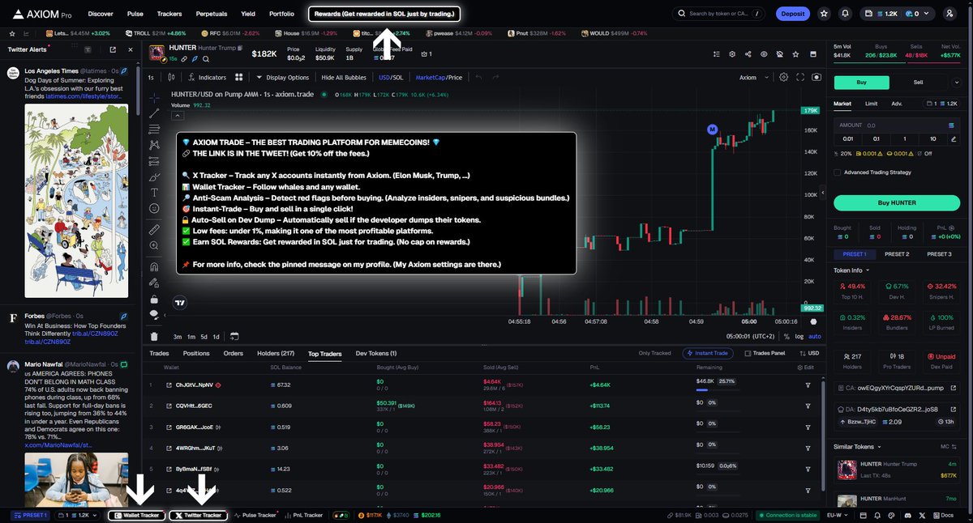Open the Perpetuals menu
The height and width of the screenshot is (523, 973).
pos(211,14)
